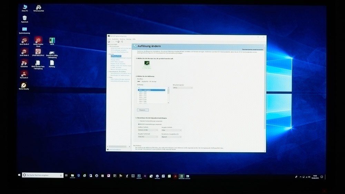Image resolution: width=345 pixels, height=194 pixels.
Task: Open the Desktop-Farbtiefe dropdown
Action: pyautogui.click(x=148, y=130)
